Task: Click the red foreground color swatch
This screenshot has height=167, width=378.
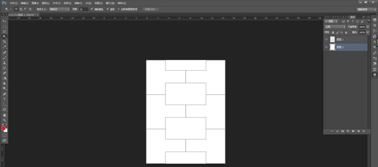Action: 3,128
